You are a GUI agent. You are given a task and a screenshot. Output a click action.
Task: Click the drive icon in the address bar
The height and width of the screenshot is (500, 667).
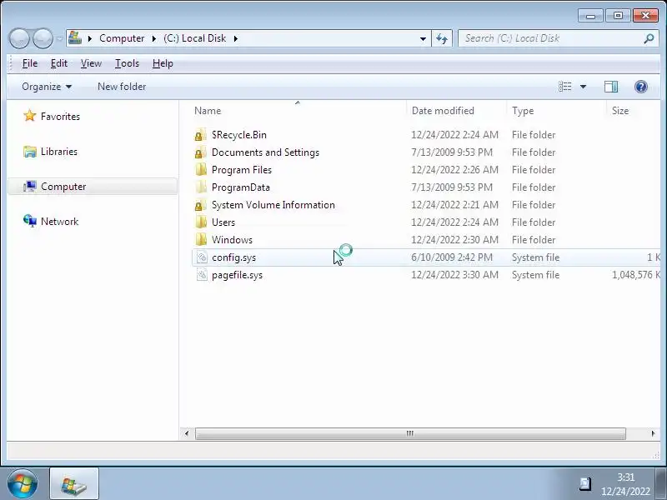(x=75, y=37)
